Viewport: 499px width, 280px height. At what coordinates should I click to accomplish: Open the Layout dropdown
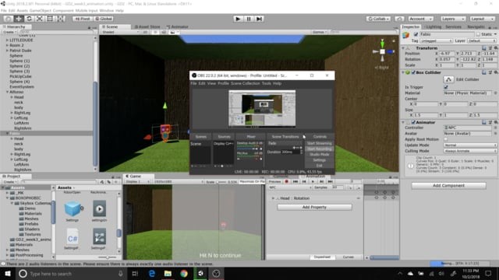482,19
